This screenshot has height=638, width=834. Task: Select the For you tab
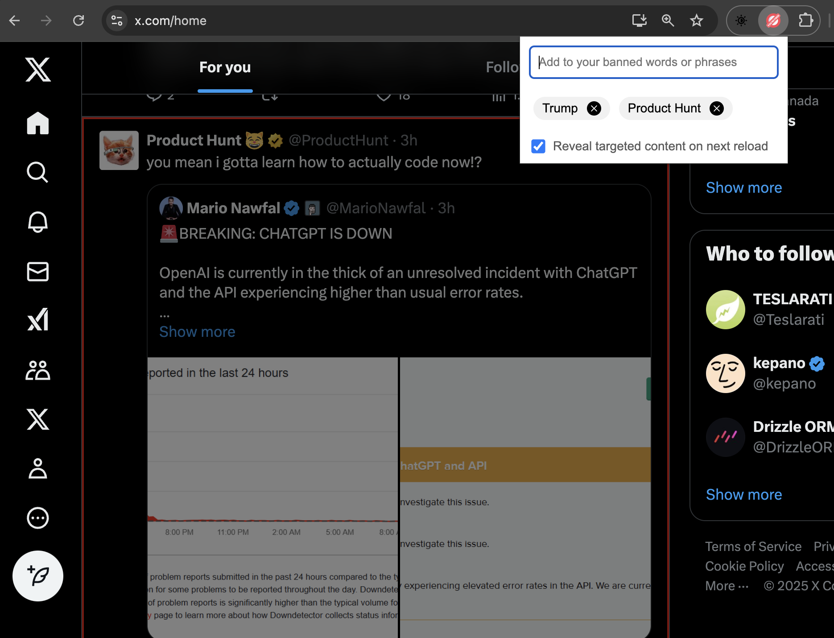point(225,67)
